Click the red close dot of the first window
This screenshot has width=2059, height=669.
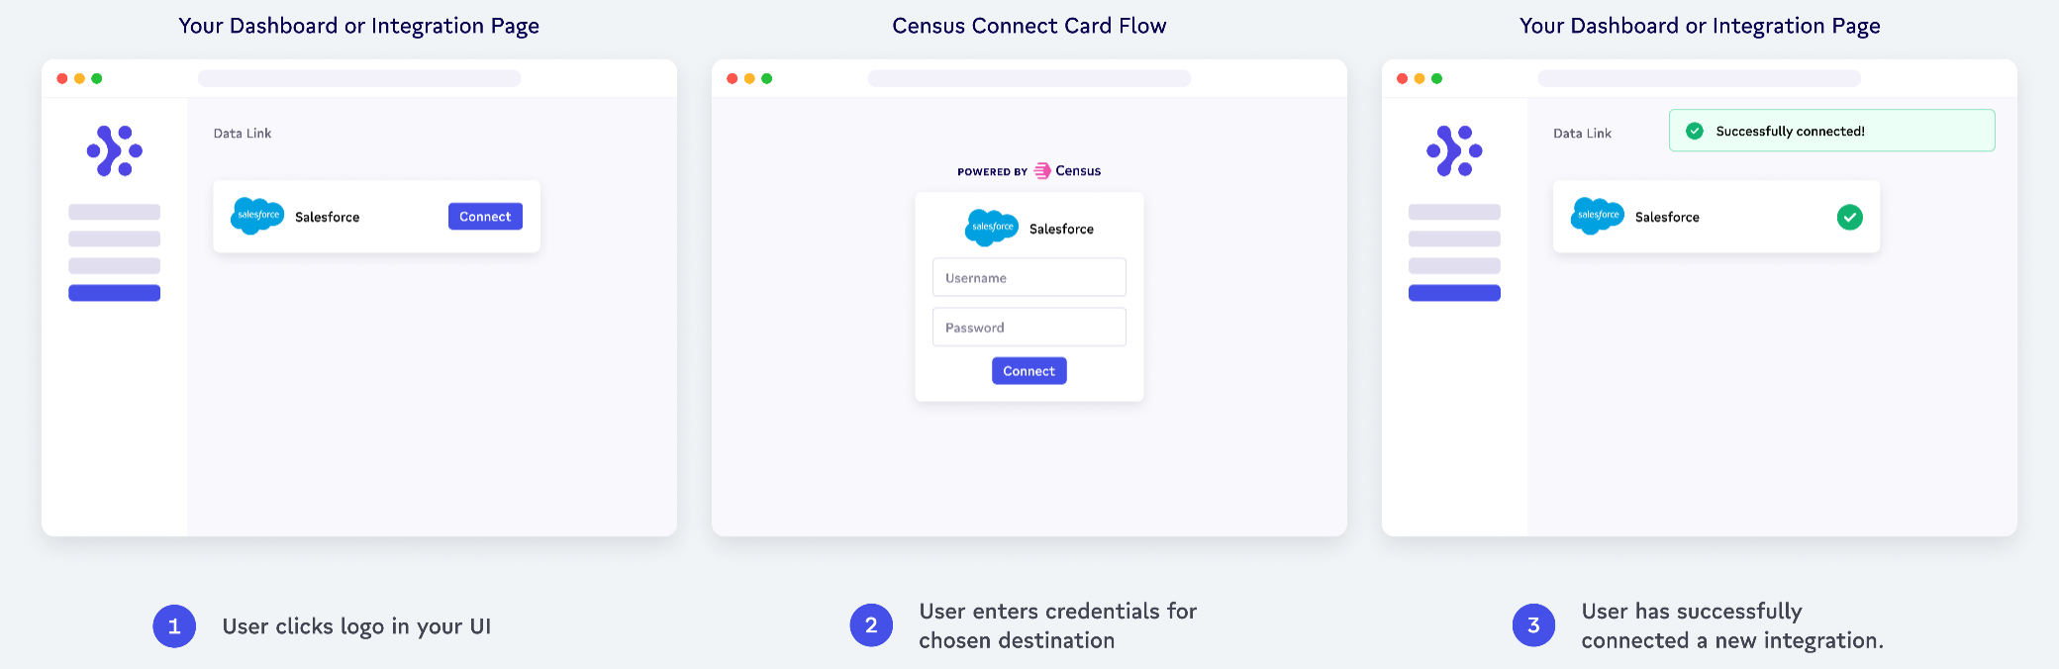pyautogui.click(x=62, y=78)
